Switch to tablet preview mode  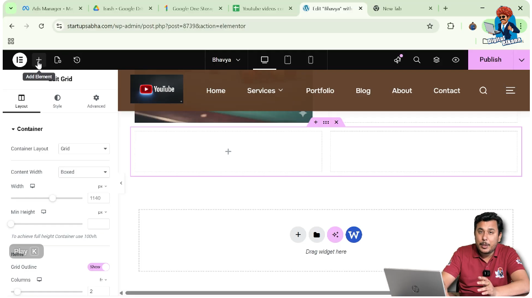click(288, 59)
